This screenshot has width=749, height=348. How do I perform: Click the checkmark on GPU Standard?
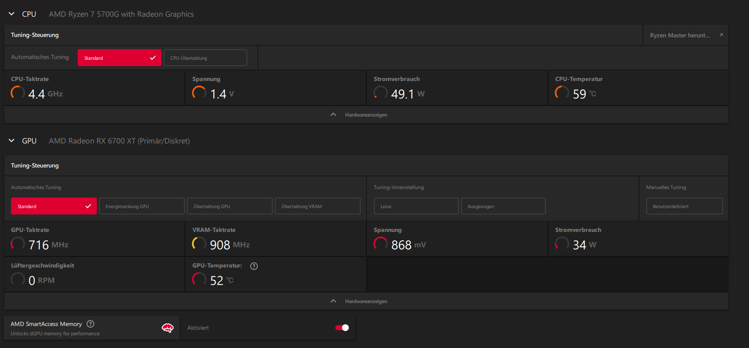[x=88, y=206]
